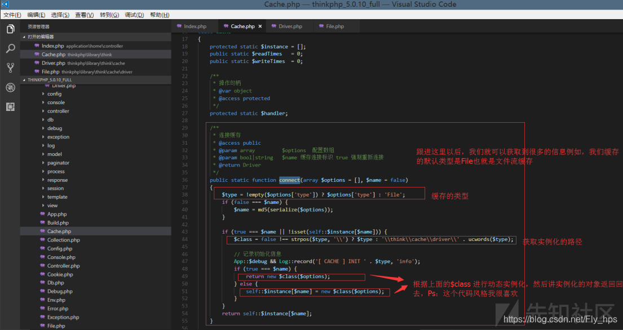This screenshot has height=330, width=623.
Task: Open the 转到(G) menu
Action: [109, 15]
